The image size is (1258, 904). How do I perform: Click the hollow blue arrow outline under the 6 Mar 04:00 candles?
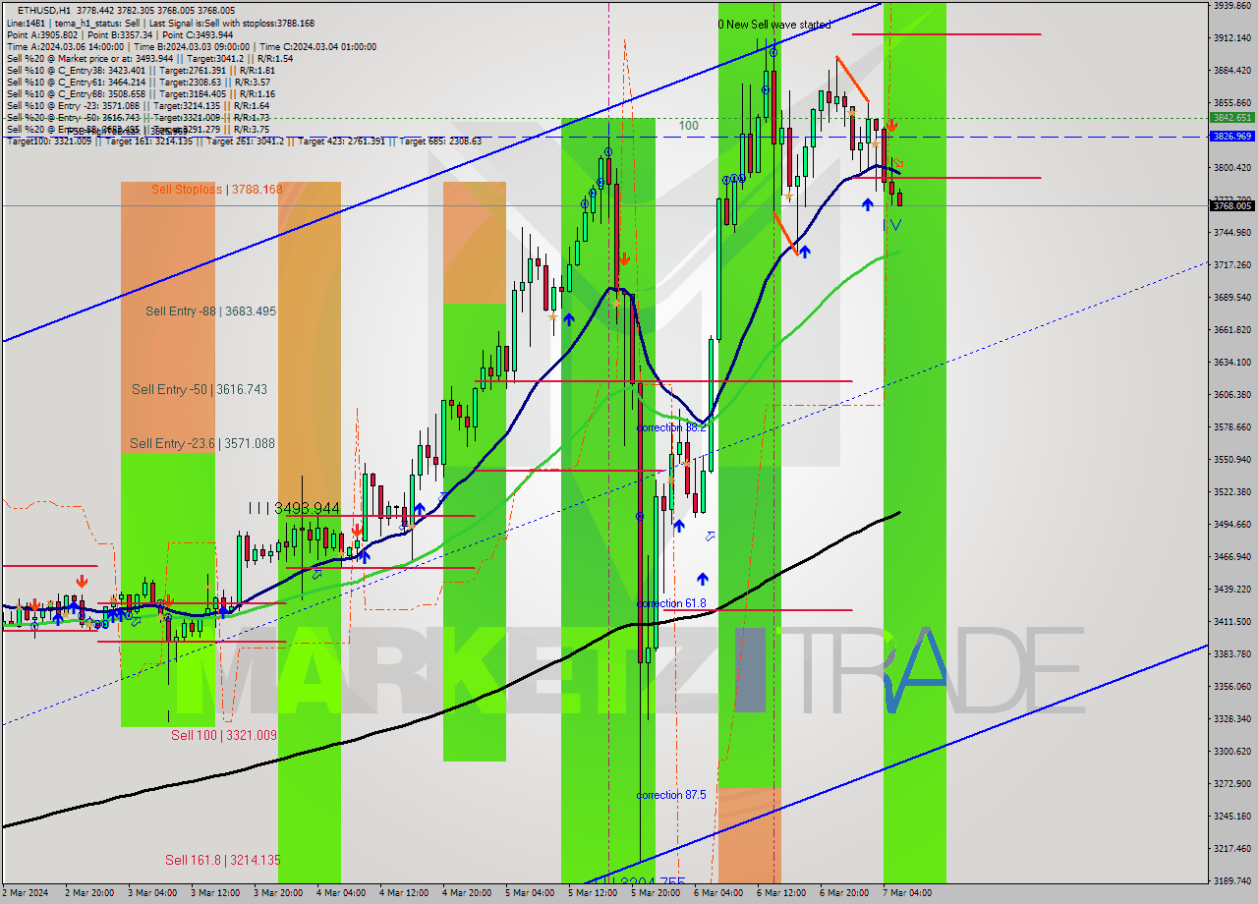pos(710,536)
